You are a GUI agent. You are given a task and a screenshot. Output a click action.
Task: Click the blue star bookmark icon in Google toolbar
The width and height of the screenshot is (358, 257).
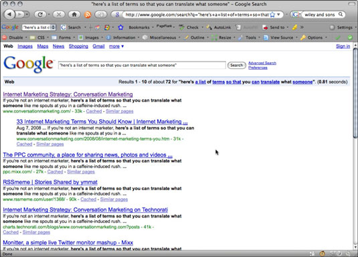(x=120, y=27)
